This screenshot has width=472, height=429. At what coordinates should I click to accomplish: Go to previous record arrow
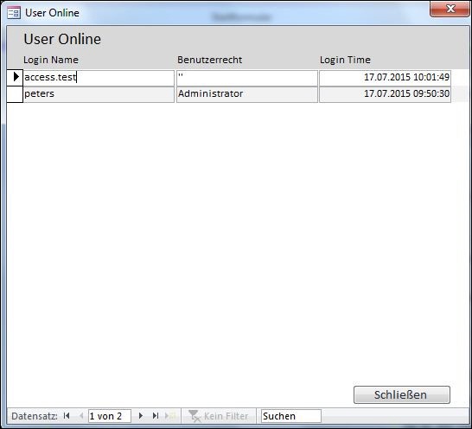pyautogui.click(x=81, y=416)
